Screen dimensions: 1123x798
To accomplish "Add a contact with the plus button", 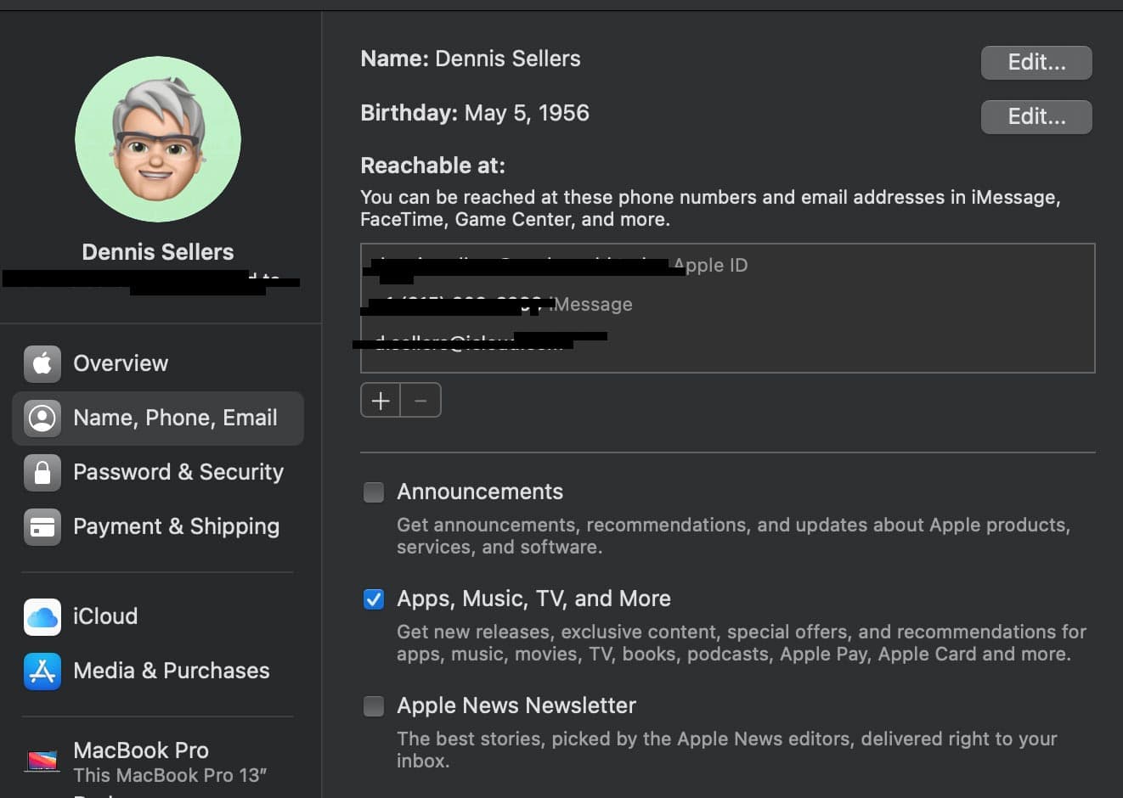I will point(381,401).
